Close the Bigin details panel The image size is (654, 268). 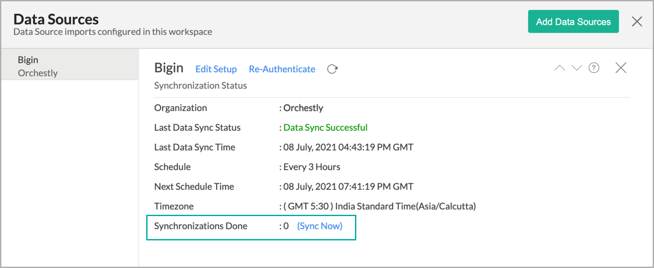621,68
